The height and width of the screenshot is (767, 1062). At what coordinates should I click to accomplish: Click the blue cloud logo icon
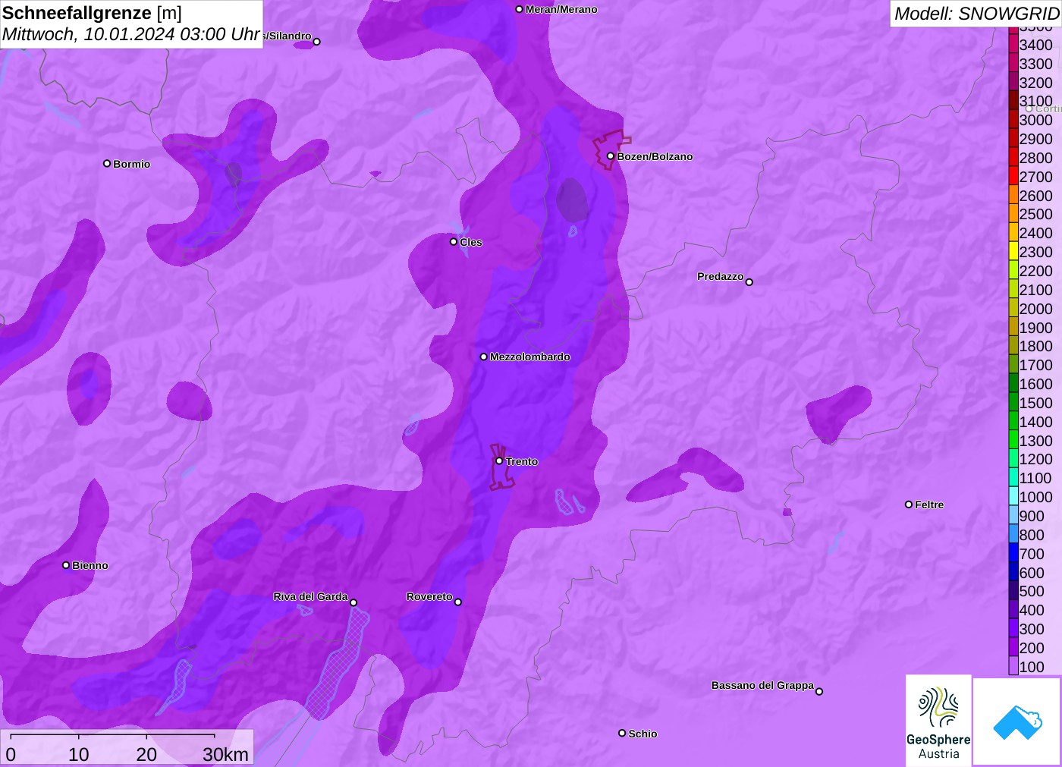[x=1017, y=722]
